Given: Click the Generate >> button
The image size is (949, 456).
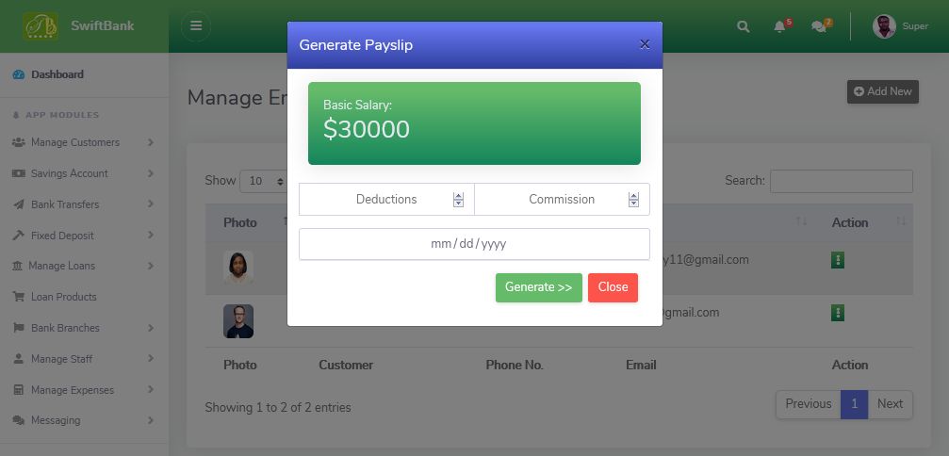Looking at the screenshot, I should tap(539, 287).
